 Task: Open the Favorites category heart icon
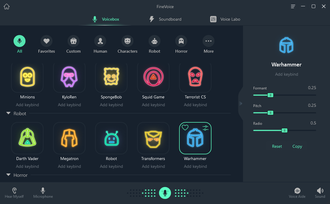[46, 41]
